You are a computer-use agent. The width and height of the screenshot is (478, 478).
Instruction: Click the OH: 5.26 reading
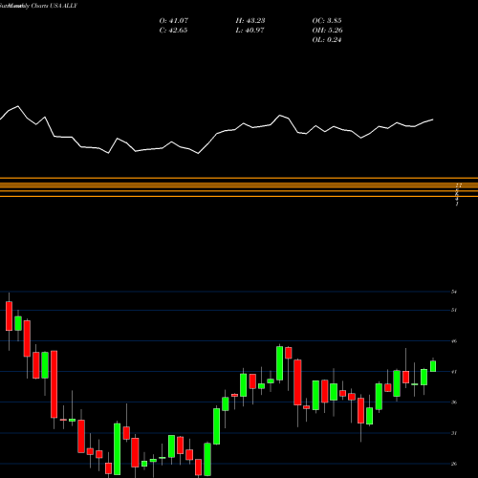point(327,31)
